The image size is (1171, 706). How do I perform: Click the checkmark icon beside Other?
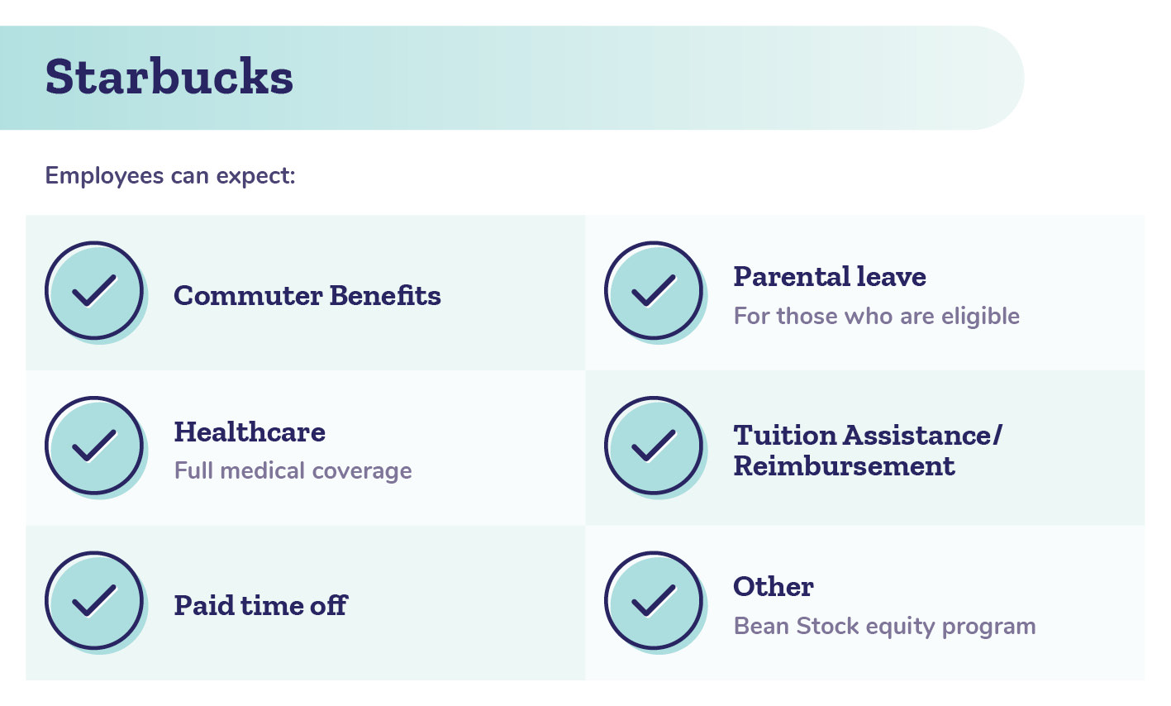point(654,601)
